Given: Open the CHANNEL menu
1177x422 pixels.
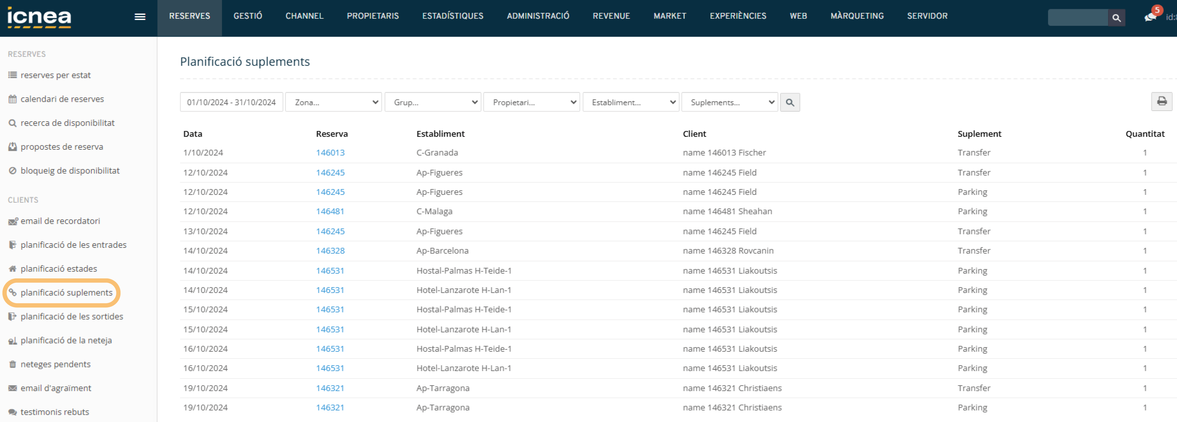Looking at the screenshot, I should (304, 16).
